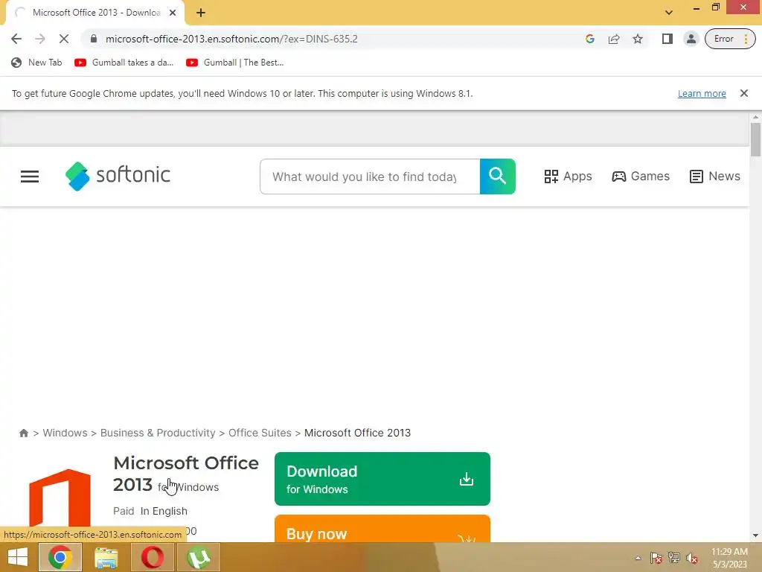Focus the address bar URL
This screenshot has width=762, height=572.
231,39
